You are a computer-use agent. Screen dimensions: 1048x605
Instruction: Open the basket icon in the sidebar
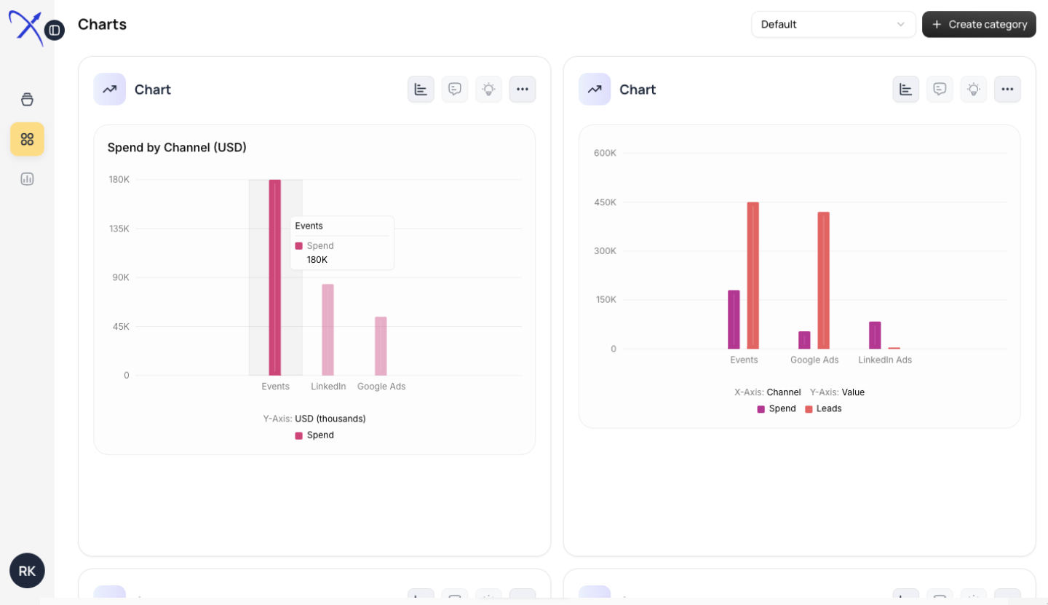[27, 100]
